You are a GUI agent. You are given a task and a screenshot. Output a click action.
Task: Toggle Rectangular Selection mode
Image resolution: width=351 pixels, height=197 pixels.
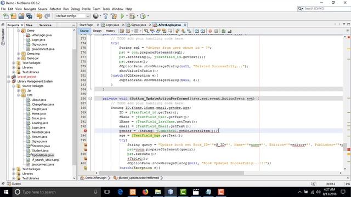[x=170, y=31]
